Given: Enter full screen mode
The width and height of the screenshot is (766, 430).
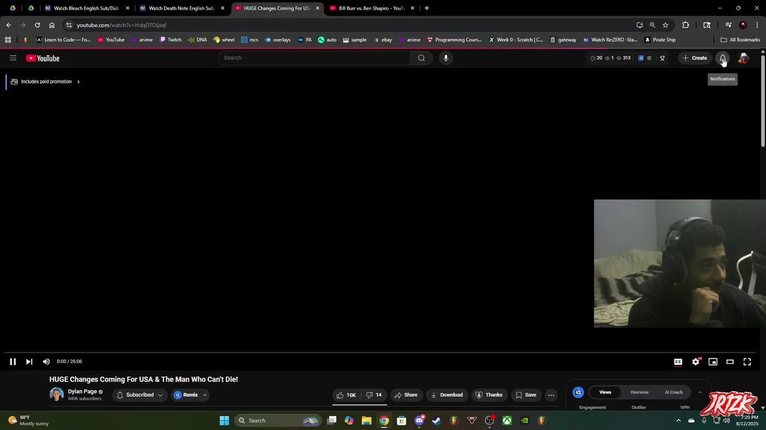Looking at the screenshot, I should click(747, 362).
